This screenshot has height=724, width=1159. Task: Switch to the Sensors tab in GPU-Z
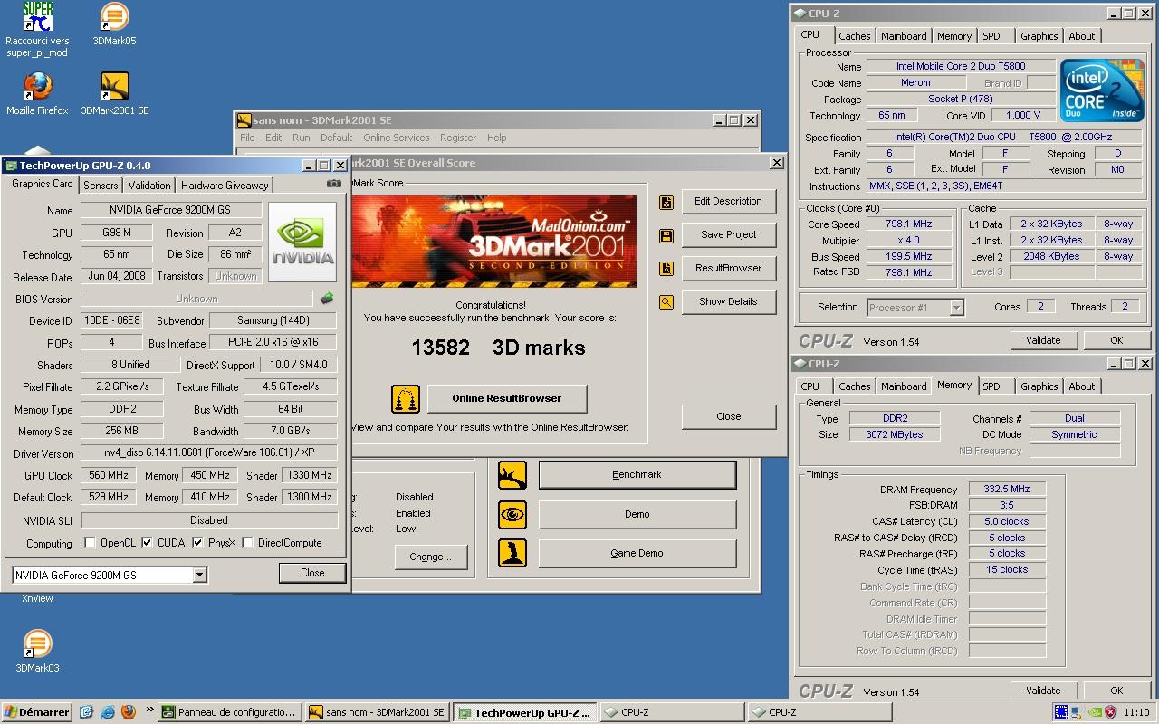coord(101,185)
